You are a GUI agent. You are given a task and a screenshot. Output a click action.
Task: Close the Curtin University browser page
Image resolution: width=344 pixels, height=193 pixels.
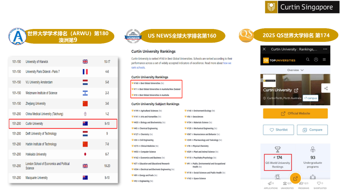[264, 49]
